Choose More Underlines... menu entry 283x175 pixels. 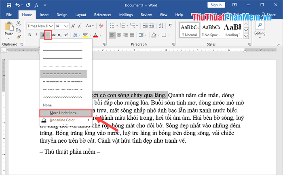(66, 113)
